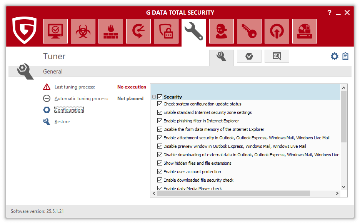360x224 pixels.
Task: Uncheck Disable preview window in Outlook Express
Action: coord(160,146)
